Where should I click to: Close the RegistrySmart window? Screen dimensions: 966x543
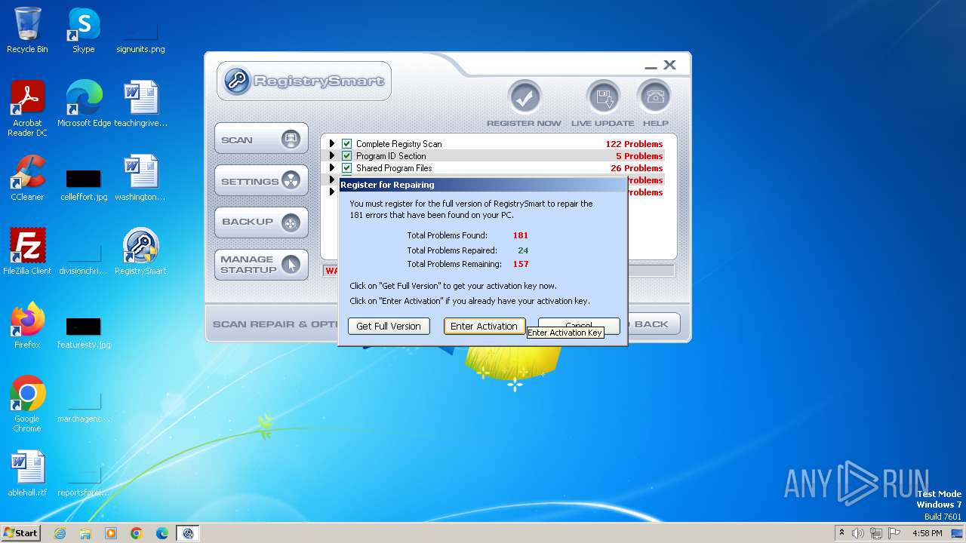(x=669, y=66)
